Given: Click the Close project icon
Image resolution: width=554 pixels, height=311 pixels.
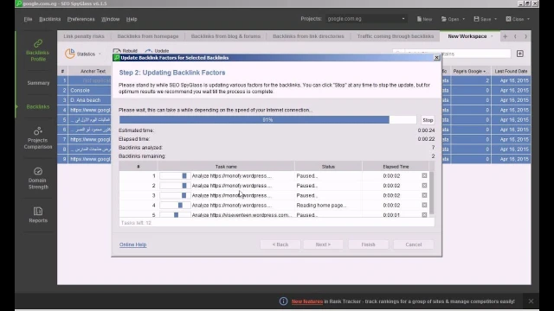Looking at the screenshot, I should [508, 19].
